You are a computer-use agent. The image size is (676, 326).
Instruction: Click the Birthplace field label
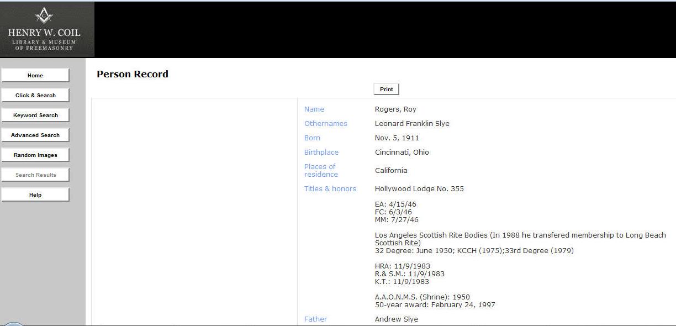tap(321, 153)
